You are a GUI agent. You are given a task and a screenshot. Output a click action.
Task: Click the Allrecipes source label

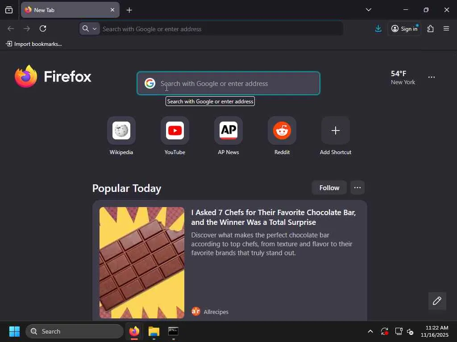tap(216, 312)
